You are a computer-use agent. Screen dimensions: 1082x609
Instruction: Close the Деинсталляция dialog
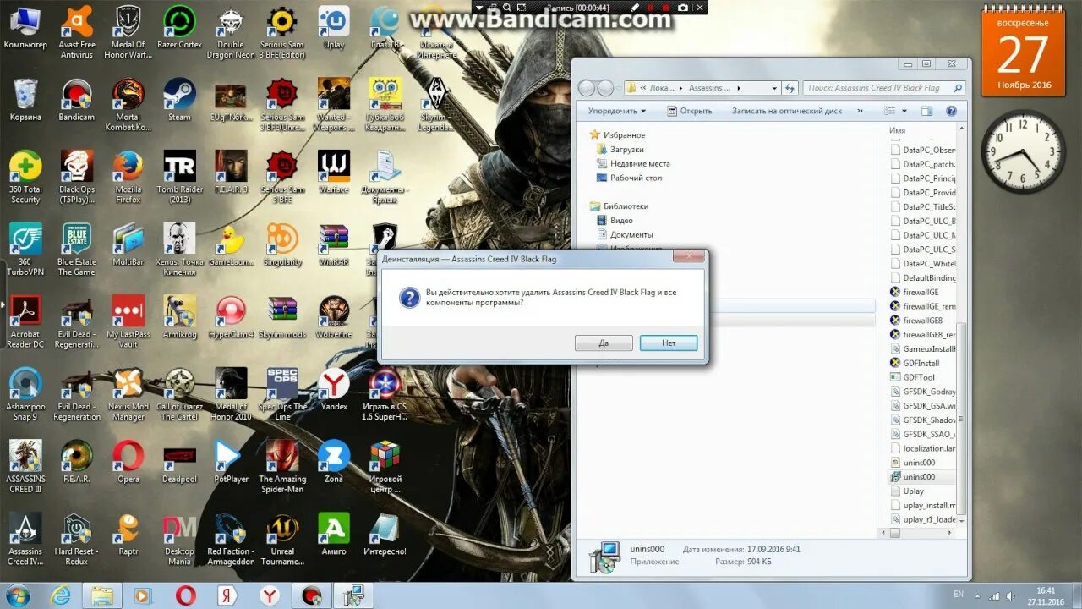point(689,256)
